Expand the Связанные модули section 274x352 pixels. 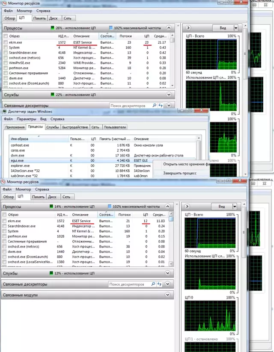[x=168, y=295]
